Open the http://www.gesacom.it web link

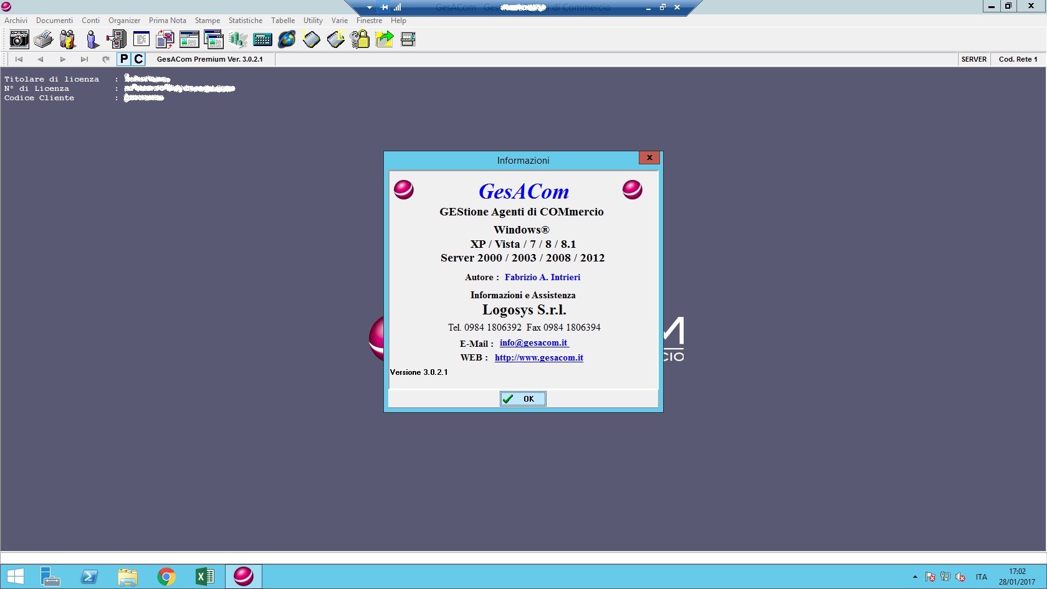(x=539, y=357)
